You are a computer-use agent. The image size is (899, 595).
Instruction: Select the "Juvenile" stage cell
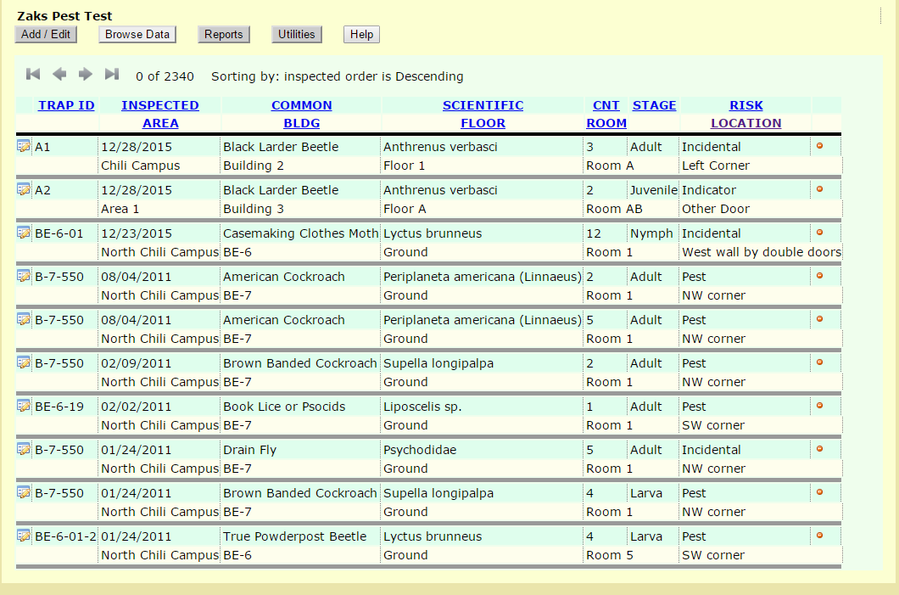pyautogui.click(x=654, y=190)
